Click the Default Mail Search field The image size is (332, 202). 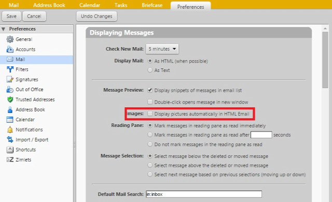[x=204, y=194]
